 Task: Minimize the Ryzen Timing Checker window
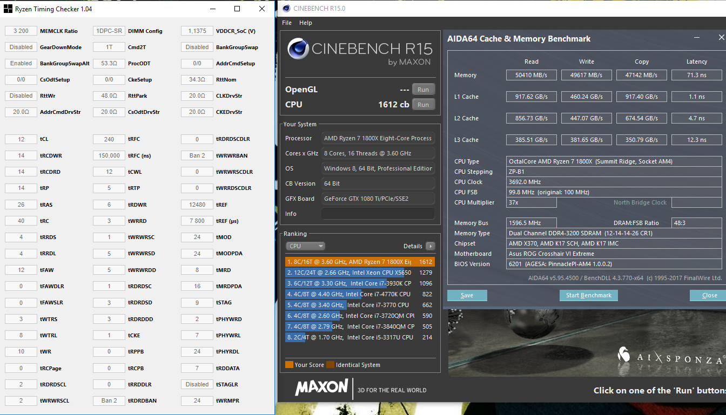tap(212, 9)
